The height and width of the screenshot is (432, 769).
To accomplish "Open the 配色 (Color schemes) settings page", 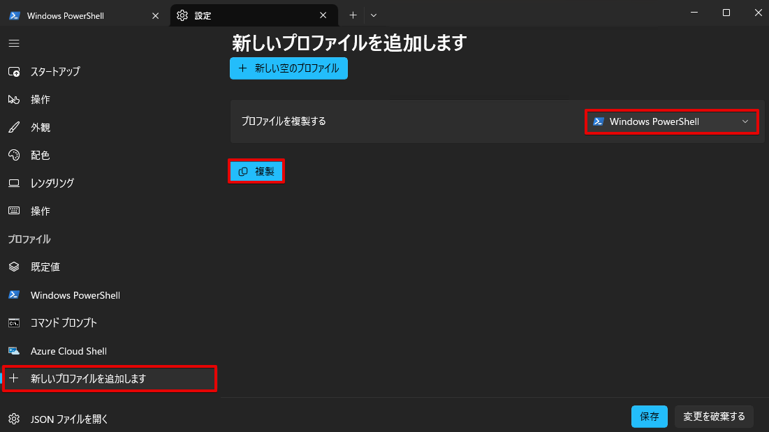I will [40, 155].
